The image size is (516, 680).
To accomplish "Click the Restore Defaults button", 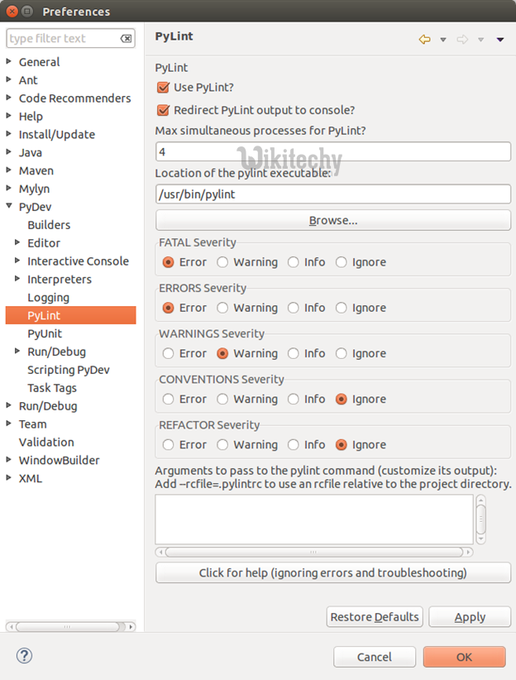I will (375, 617).
